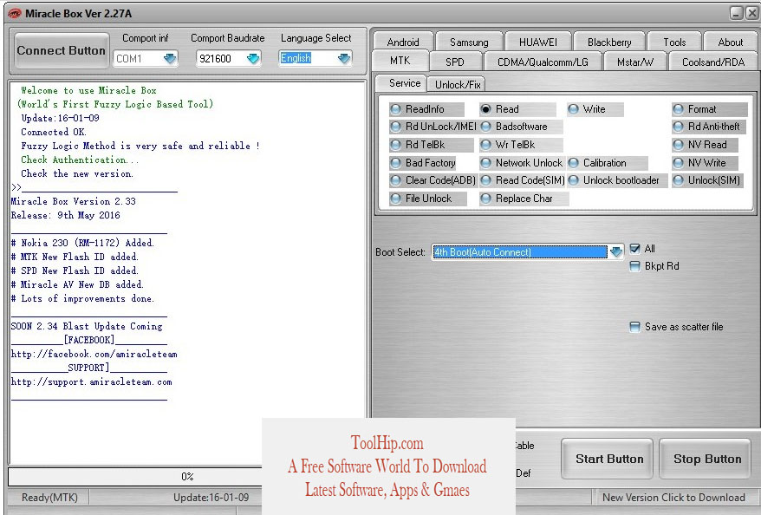The width and height of the screenshot is (761, 515).
Task: Open the Comport Baudrate 921600 dropdown
Action: pos(253,59)
